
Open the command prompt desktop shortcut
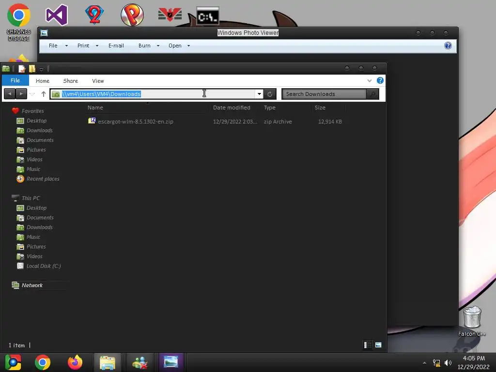[207, 16]
